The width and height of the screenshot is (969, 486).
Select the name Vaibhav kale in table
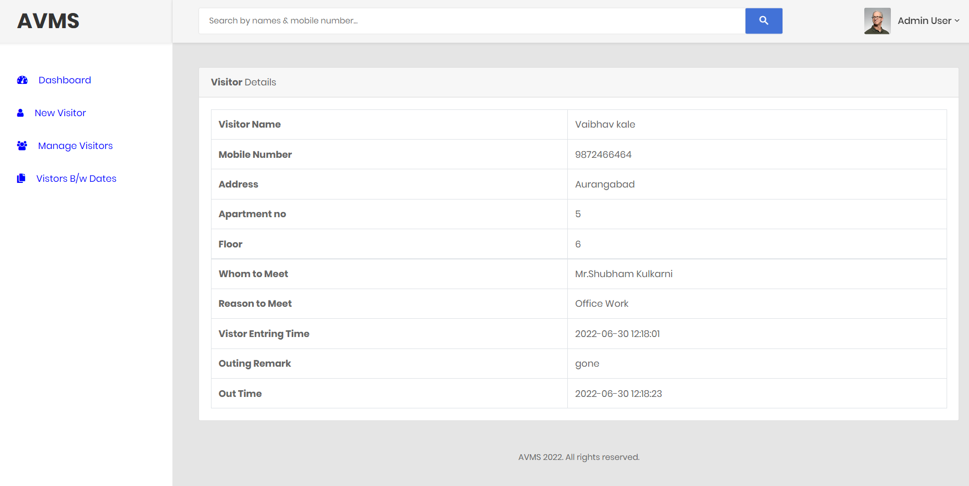605,124
